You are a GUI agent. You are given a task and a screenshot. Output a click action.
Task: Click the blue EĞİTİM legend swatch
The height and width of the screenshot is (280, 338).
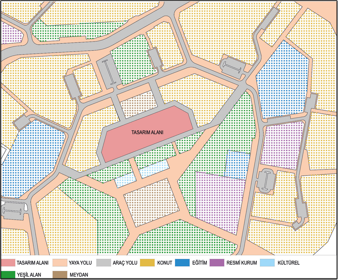click(183, 263)
